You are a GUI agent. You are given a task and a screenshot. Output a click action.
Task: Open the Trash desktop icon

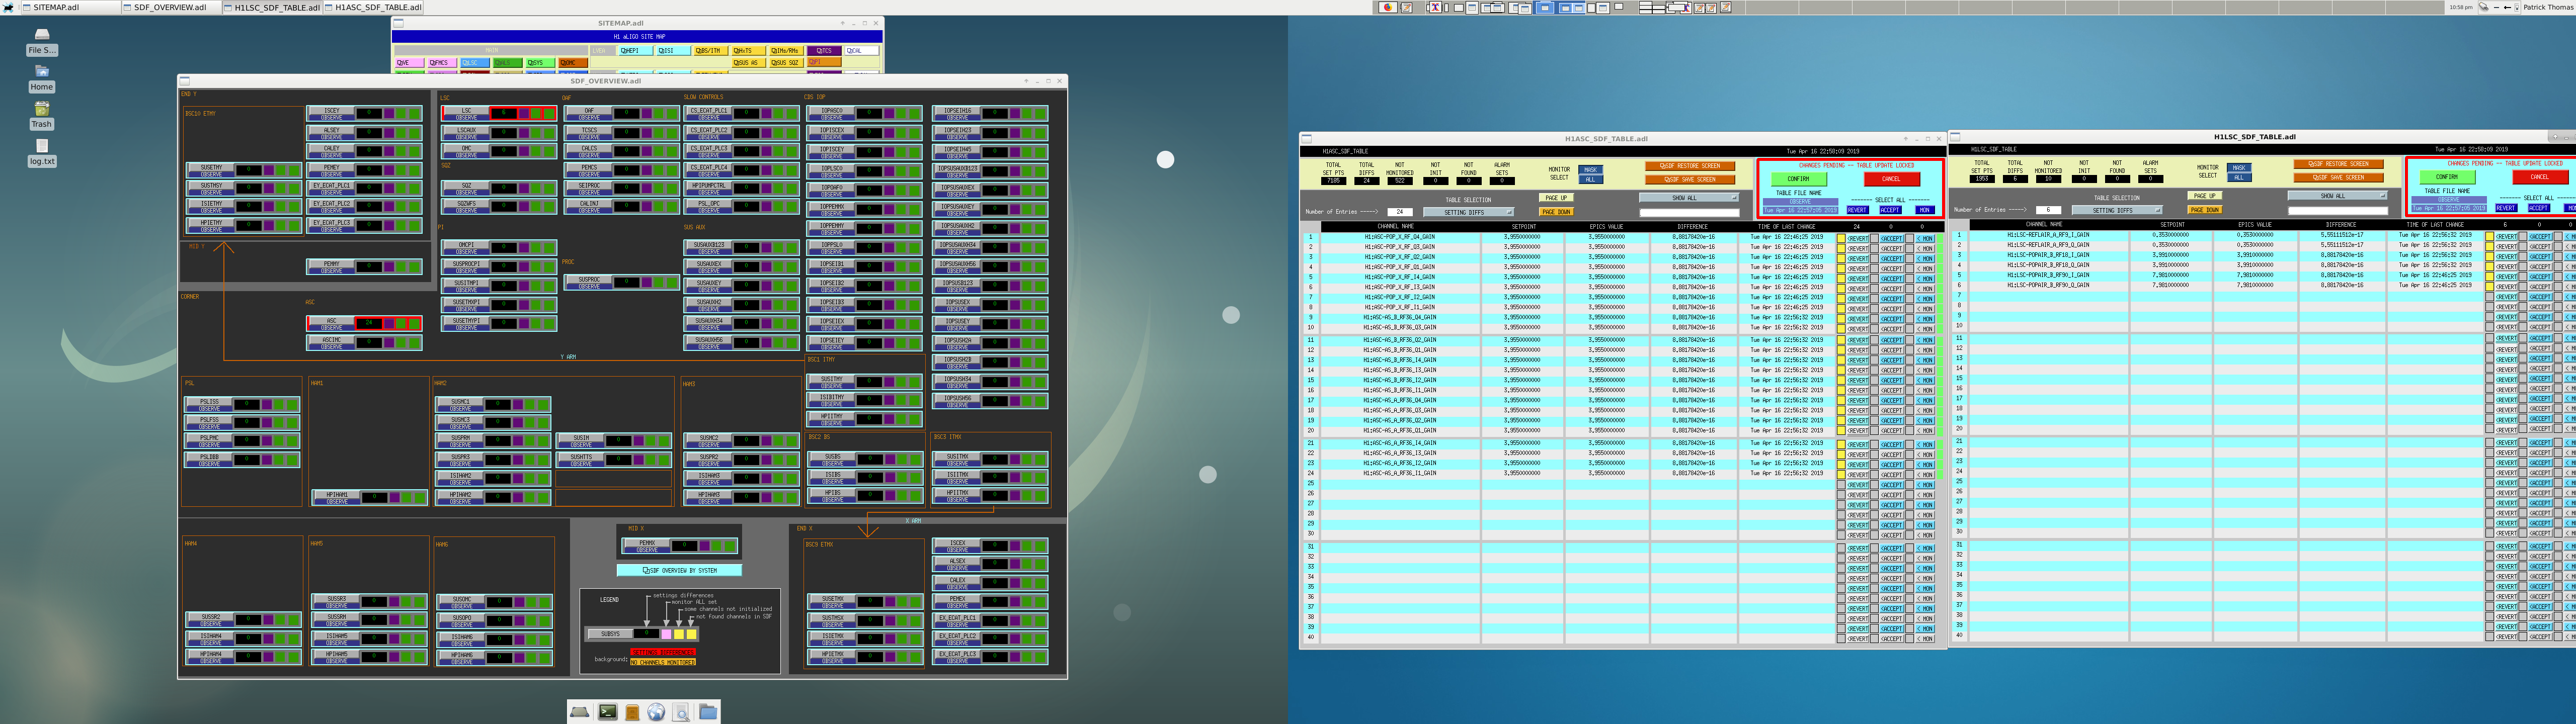coord(41,115)
